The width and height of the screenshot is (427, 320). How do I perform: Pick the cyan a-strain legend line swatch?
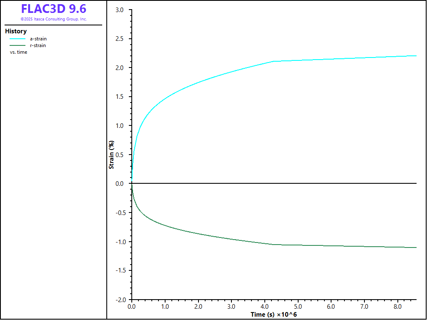pos(18,39)
